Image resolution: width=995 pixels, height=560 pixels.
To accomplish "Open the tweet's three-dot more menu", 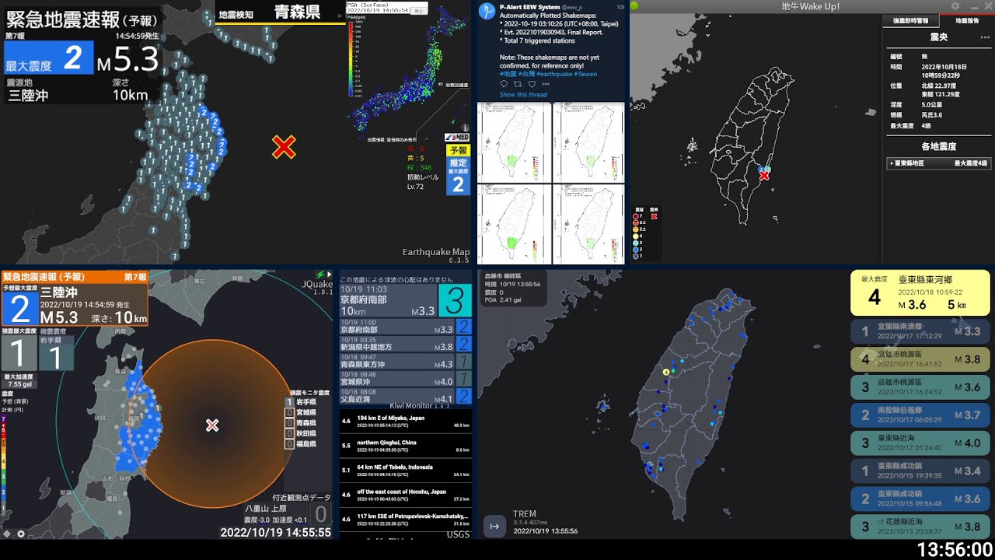I will [x=546, y=84].
